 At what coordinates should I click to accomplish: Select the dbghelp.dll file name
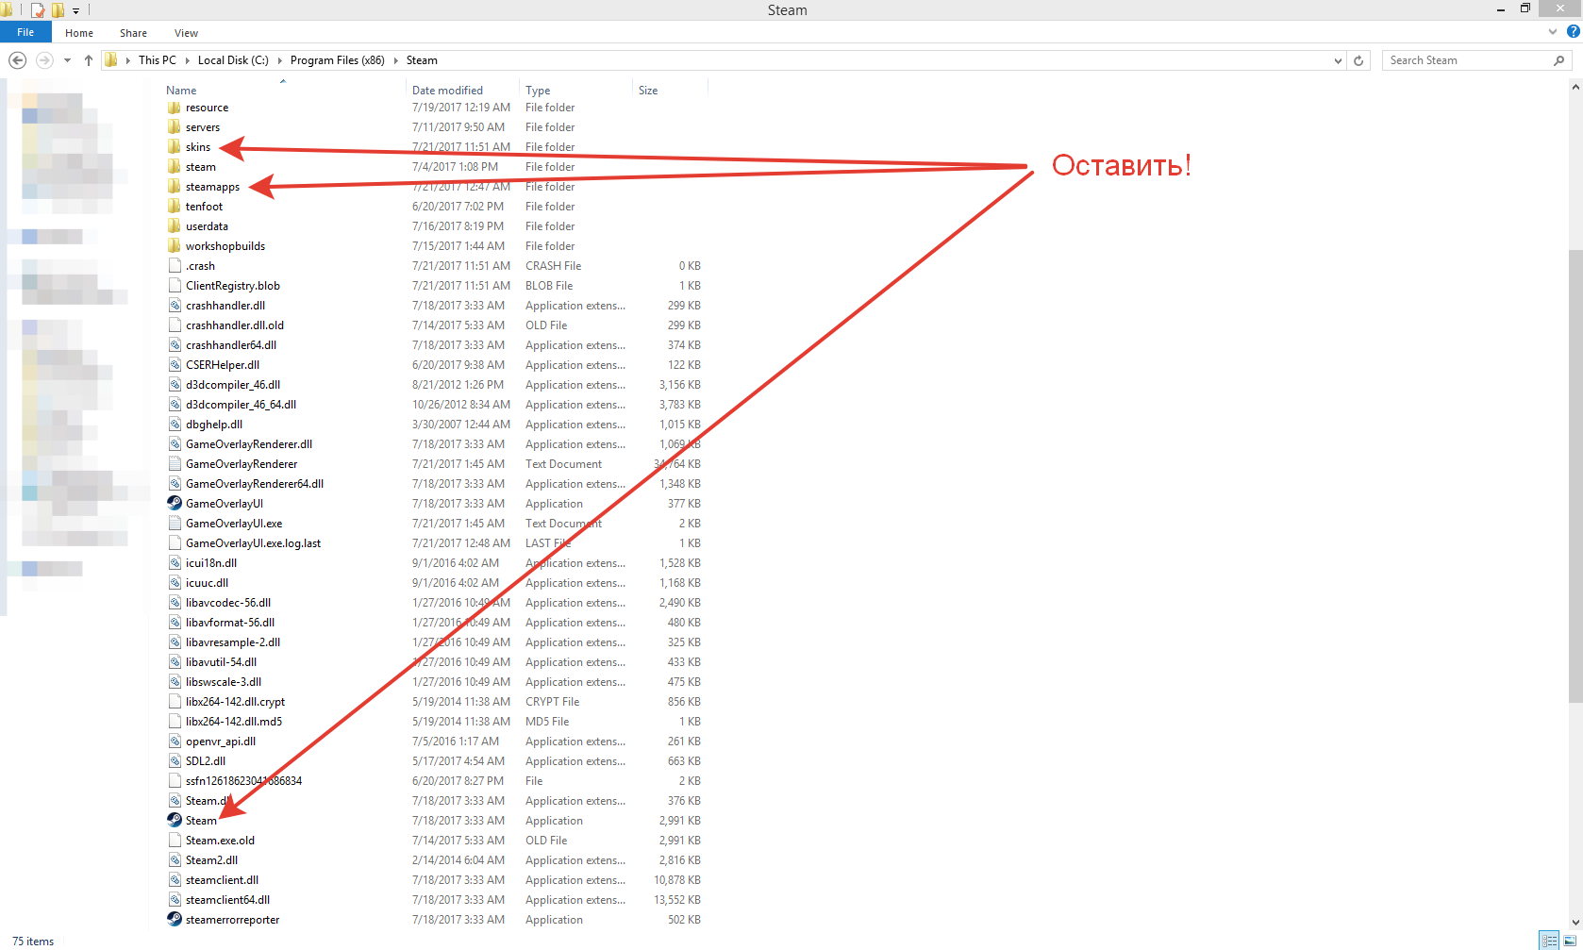[214, 425]
